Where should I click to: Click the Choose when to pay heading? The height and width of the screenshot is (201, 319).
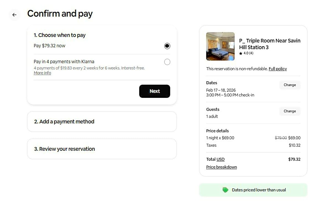click(x=60, y=35)
